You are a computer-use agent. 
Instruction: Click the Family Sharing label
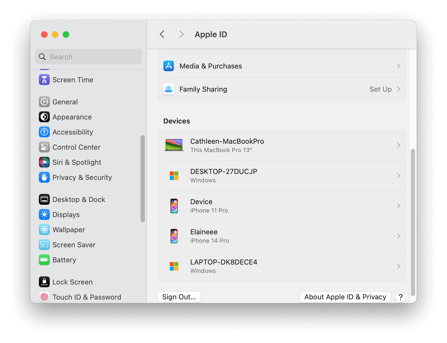click(x=203, y=89)
